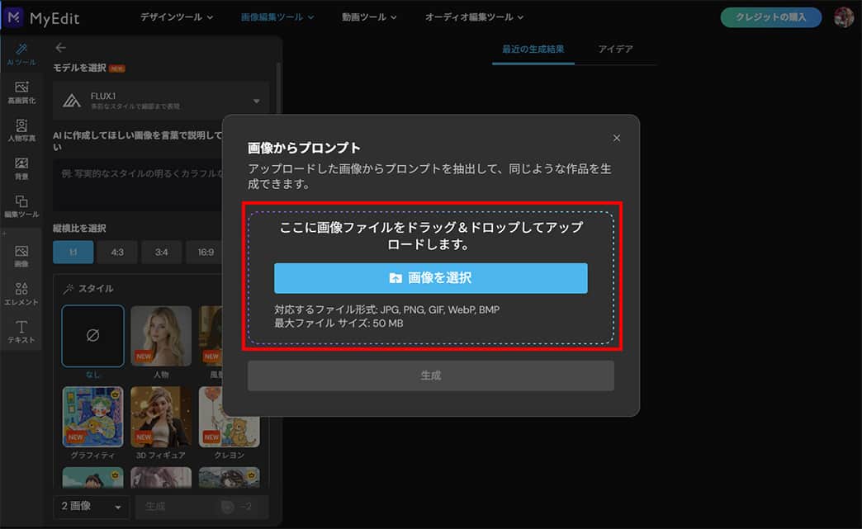
Task: Select the 1:1 aspect ratio option
Action: [73, 253]
